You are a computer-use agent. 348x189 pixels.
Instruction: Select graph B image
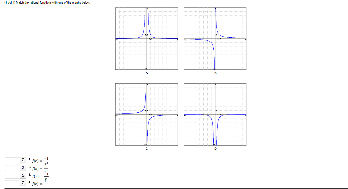point(215,38)
